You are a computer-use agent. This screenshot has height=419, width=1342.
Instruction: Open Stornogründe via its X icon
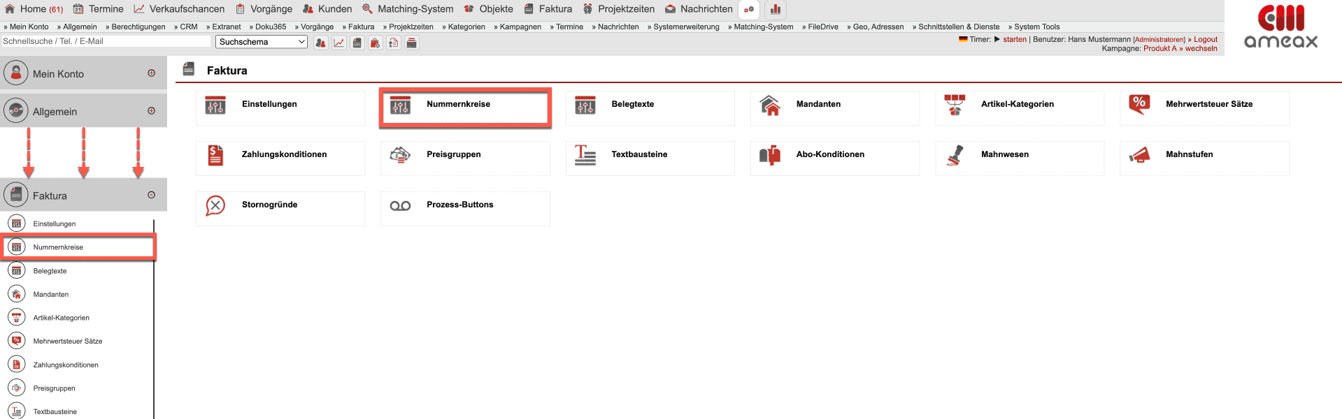click(x=215, y=205)
